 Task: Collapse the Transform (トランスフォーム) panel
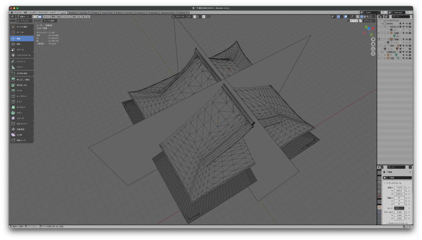[x=385, y=183]
